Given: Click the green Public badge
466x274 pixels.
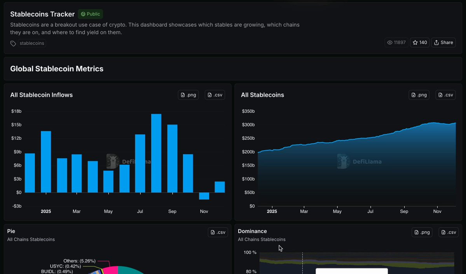Looking at the screenshot, I should (90, 14).
